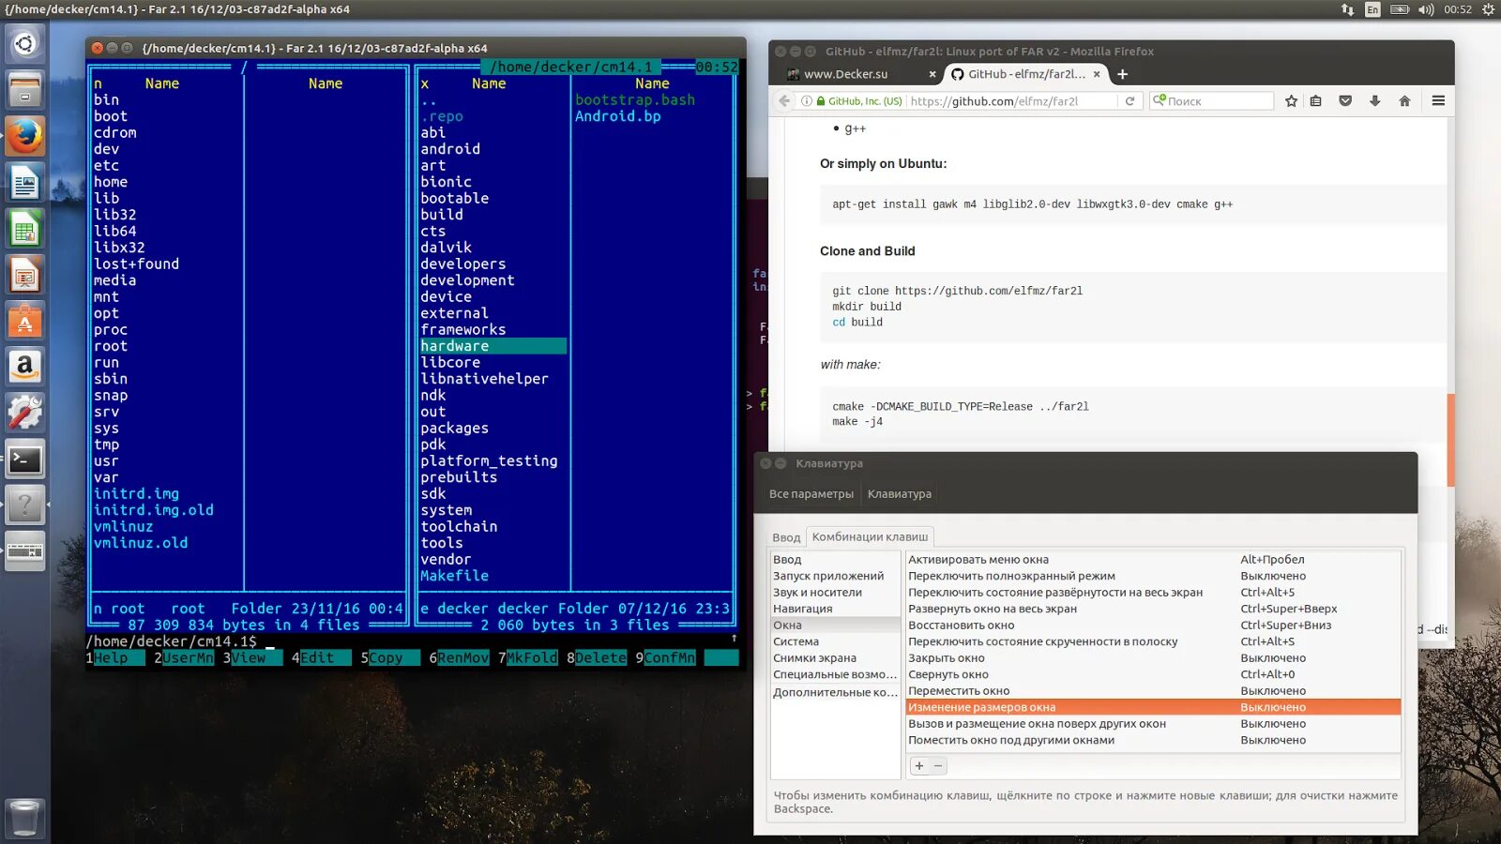This screenshot has width=1501, height=844.
Task: Close the www.Decker.su tab
Action: pos(932,74)
